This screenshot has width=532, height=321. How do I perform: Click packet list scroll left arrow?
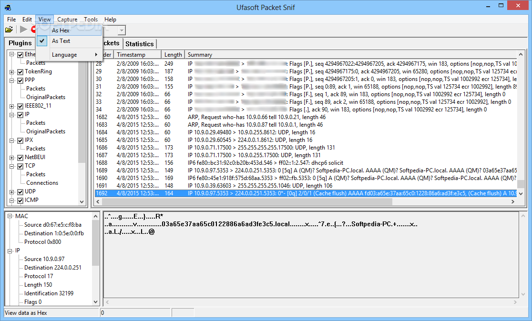(x=98, y=201)
